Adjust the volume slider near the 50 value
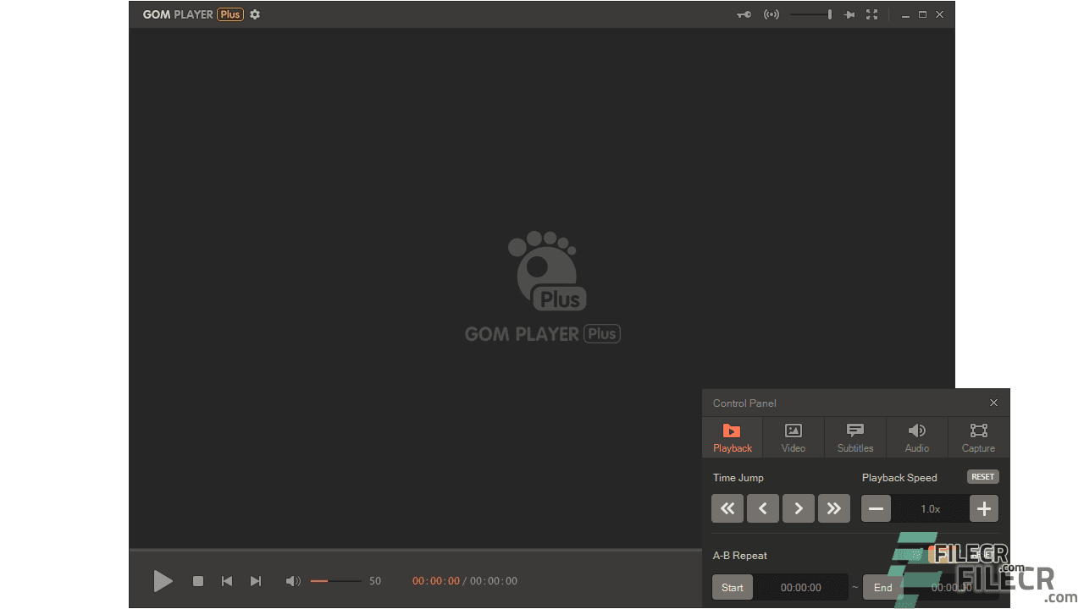1084x609 pixels. click(337, 581)
